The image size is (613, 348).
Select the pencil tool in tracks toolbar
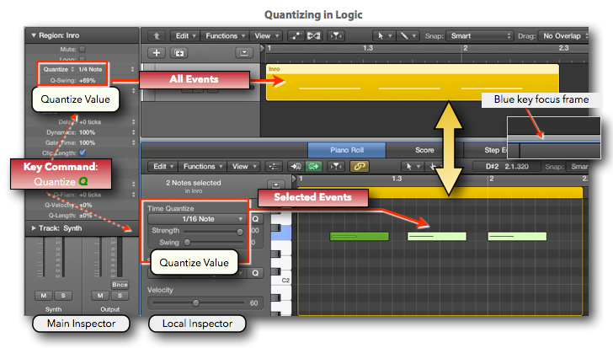point(409,36)
